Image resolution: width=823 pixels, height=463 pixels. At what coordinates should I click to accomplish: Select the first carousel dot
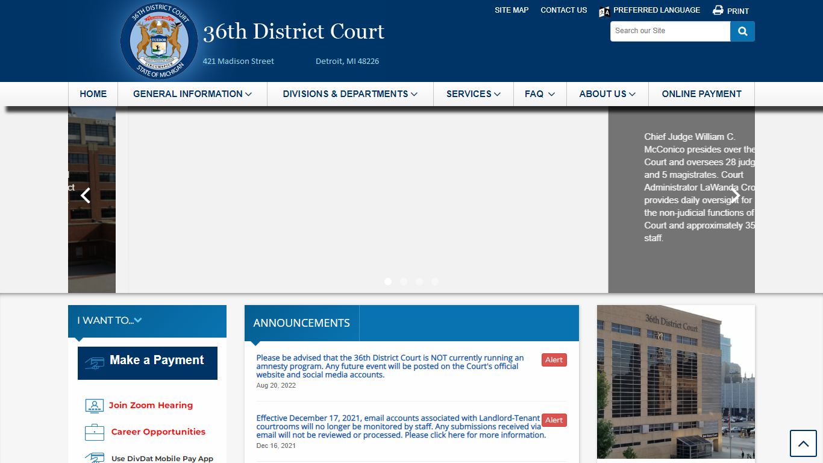click(x=388, y=282)
